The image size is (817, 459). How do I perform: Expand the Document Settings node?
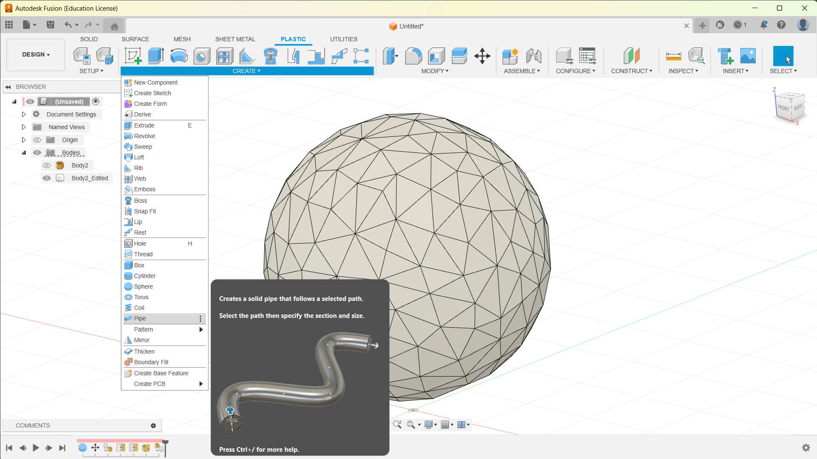[x=24, y=114]
